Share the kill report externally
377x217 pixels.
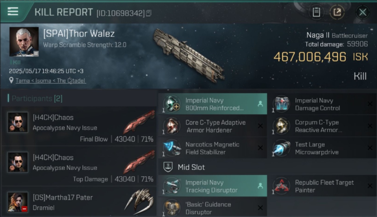tap(337, 12)
